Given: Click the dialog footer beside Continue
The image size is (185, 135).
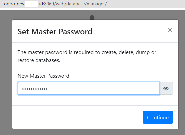Looking at the screenshot, I should pos(77,117).
